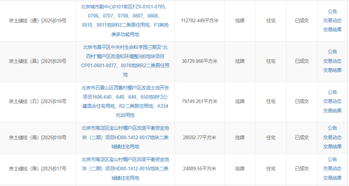View 交易结果 for 京土储挂(通)[2025]019号
The image size is (349, 186).
click(332, 30)
